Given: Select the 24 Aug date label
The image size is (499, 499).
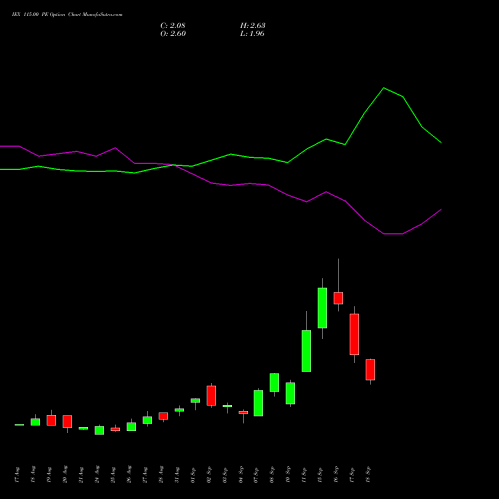Looking at the screenshot, I should coord(97,475).
